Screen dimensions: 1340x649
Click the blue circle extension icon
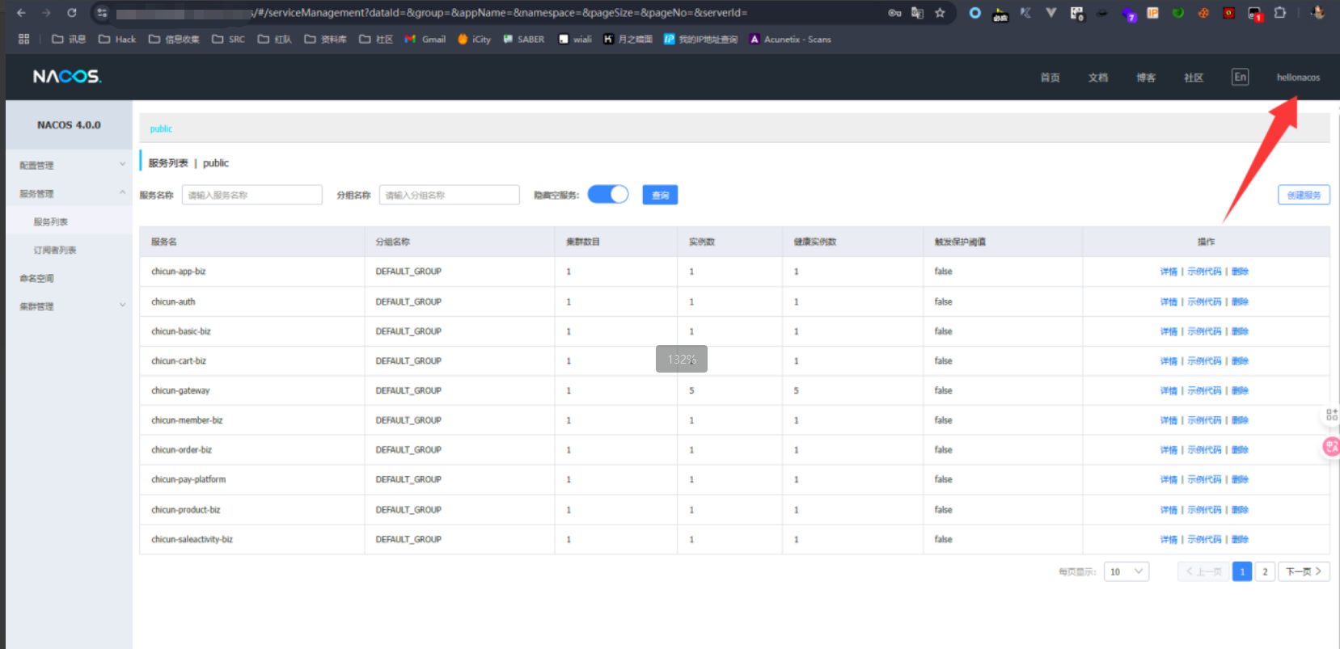[x=975, y=13]
